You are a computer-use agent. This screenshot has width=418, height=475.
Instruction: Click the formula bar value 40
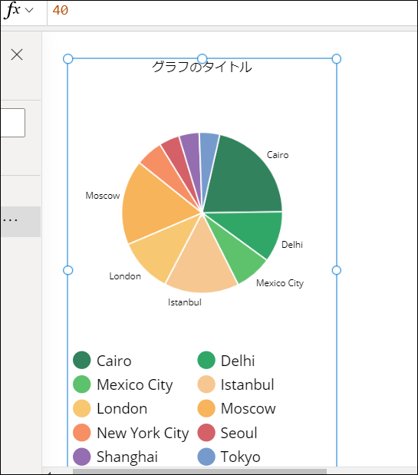pyautogui.click(x=61, y=10)
